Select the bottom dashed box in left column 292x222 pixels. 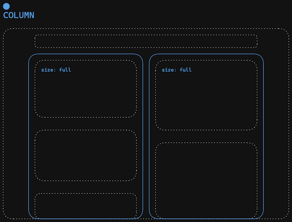click(x=85, y=206)
